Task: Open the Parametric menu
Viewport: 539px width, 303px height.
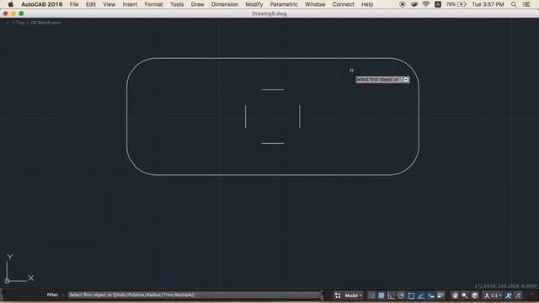Action: pyautogui.click(x=284, y=4)
